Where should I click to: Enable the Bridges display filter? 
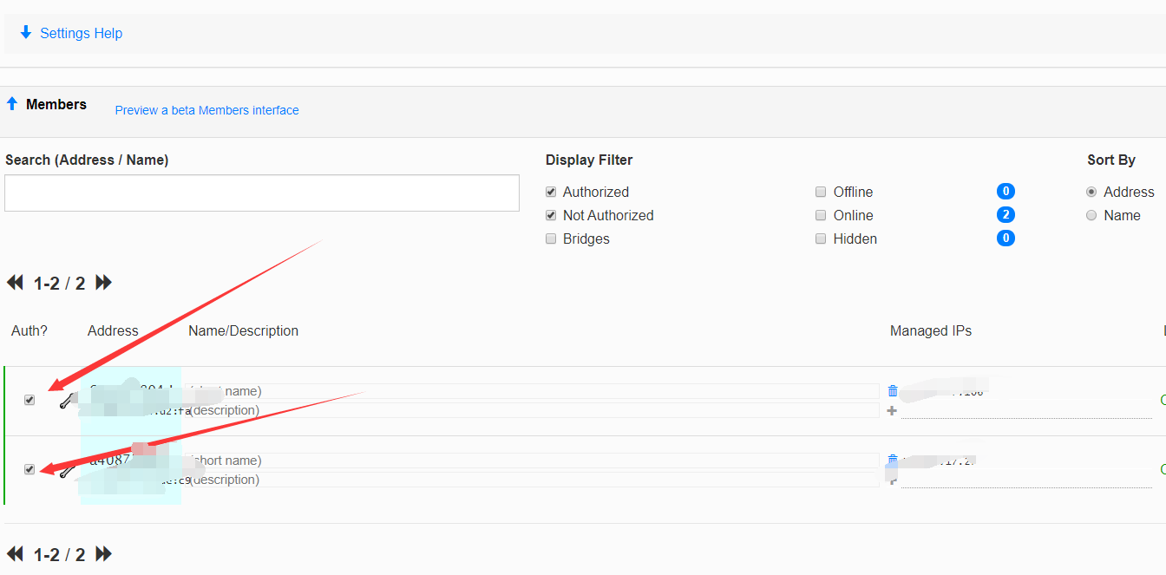[x=551, y=238]
